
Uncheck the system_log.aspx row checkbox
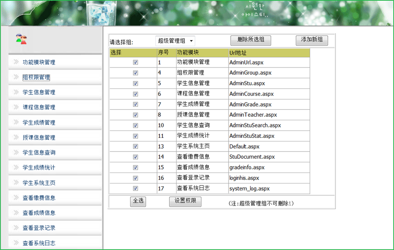click(135, 189)
